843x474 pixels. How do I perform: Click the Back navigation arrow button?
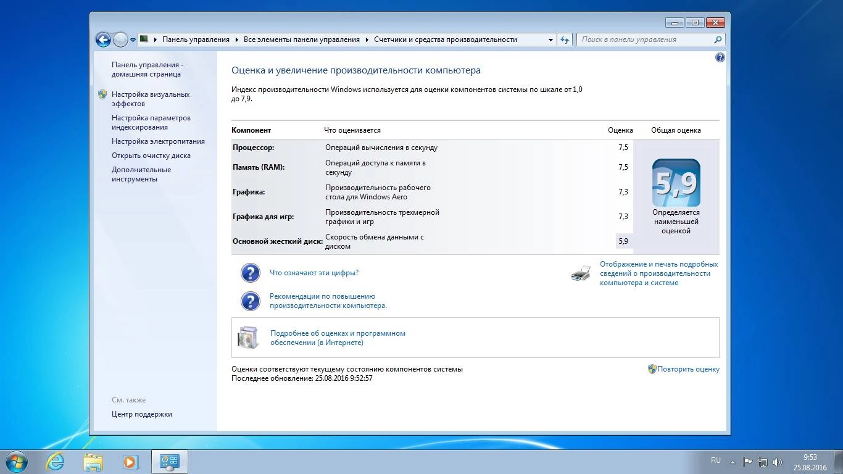103,39
